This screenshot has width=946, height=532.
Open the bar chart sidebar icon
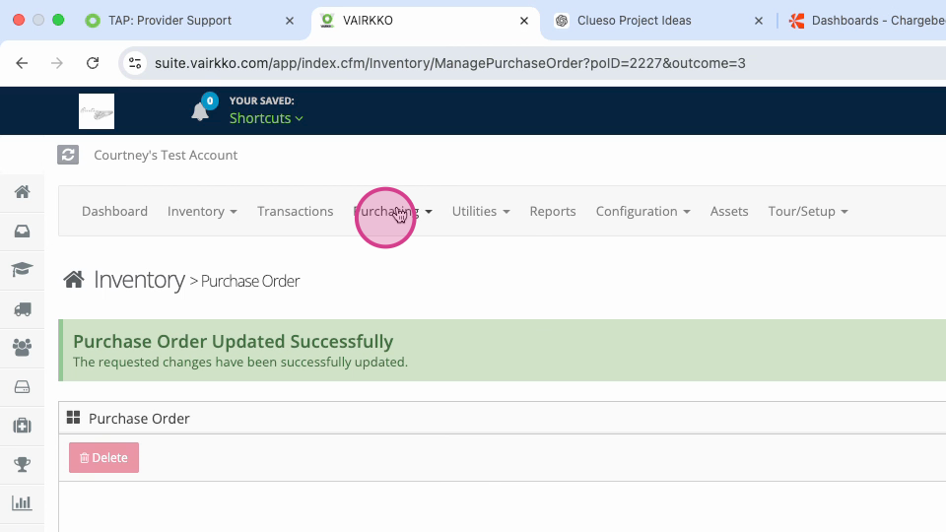23,503
